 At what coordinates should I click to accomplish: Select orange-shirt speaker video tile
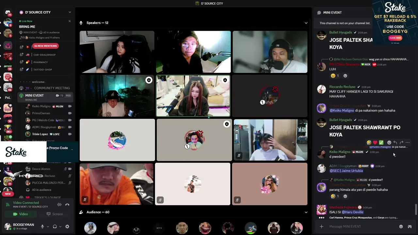[117, 184]
